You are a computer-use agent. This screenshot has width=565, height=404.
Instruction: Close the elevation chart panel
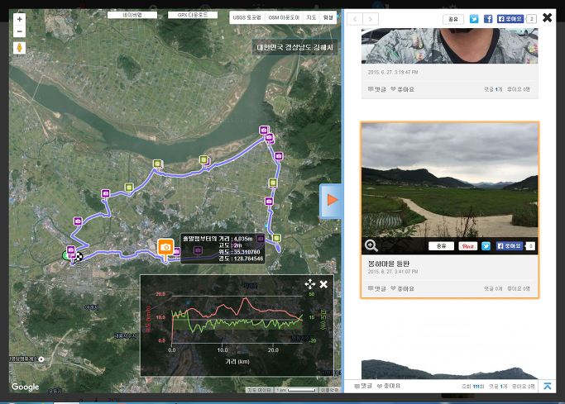tap(323, 284)
